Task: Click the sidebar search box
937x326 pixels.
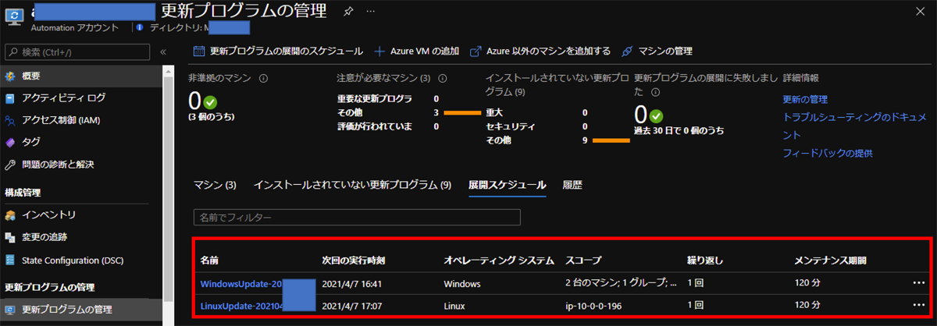Action: point(78,51)
